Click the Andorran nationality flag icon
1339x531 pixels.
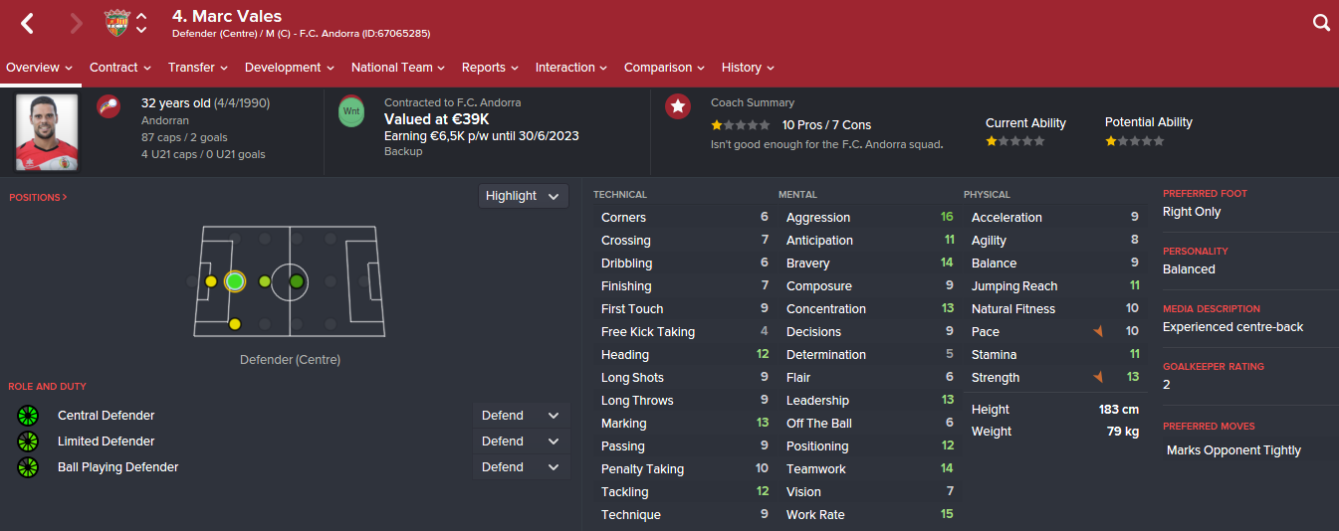[x=109, y=106]
